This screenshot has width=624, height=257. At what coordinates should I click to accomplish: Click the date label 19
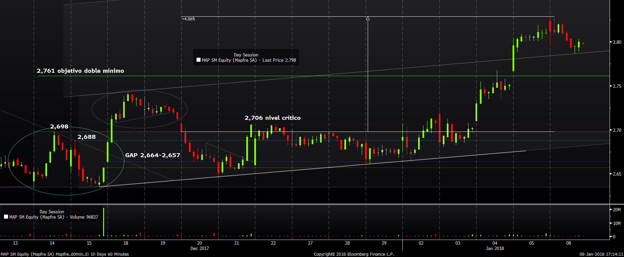click(x=163, y=243)
